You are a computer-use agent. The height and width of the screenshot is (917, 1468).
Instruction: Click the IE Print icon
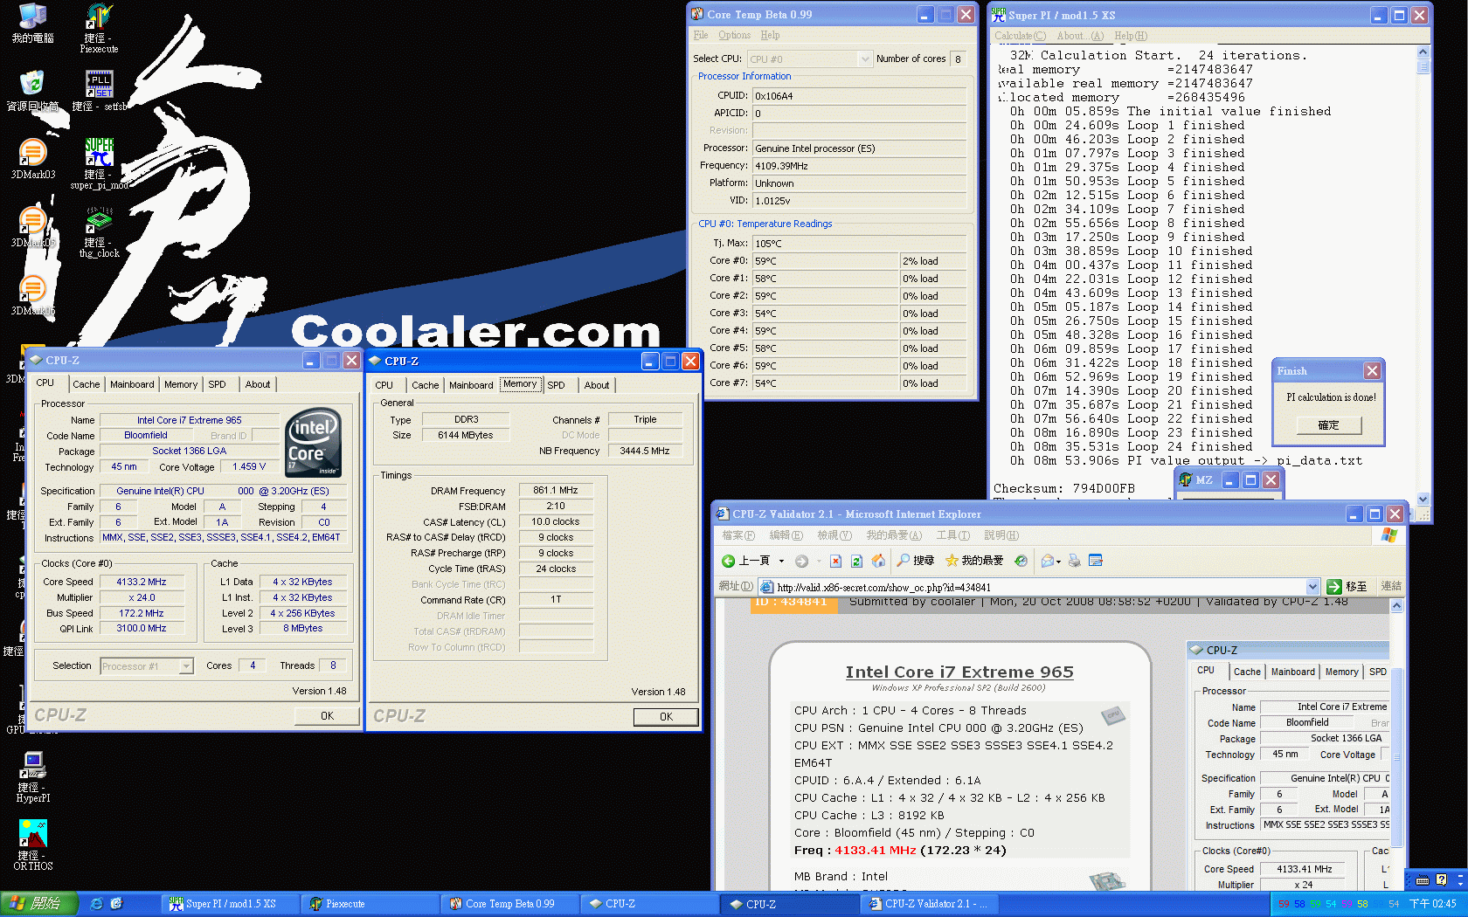(1074, 561)
